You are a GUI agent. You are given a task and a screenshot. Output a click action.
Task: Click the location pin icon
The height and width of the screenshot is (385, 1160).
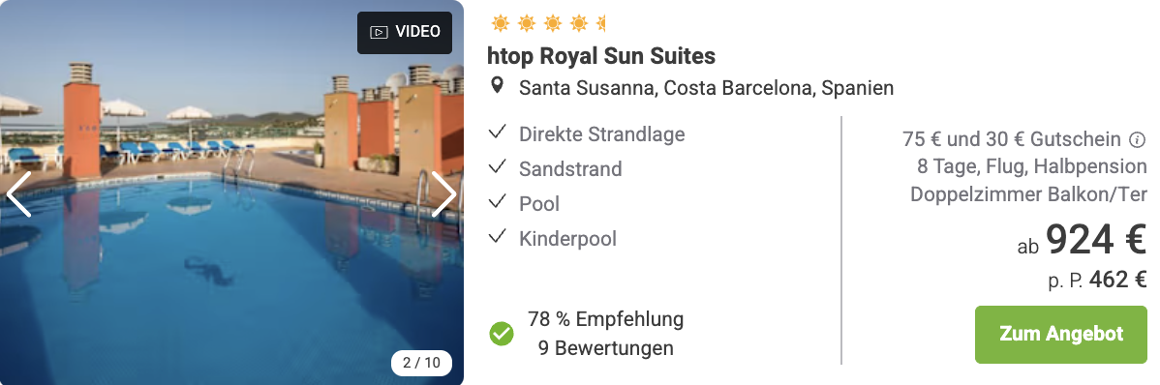coord(498,86)
